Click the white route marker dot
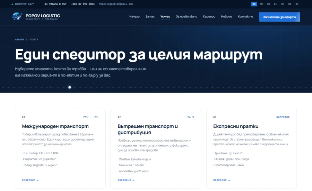This screenshot has height=191, width=312. coord(70,87)
